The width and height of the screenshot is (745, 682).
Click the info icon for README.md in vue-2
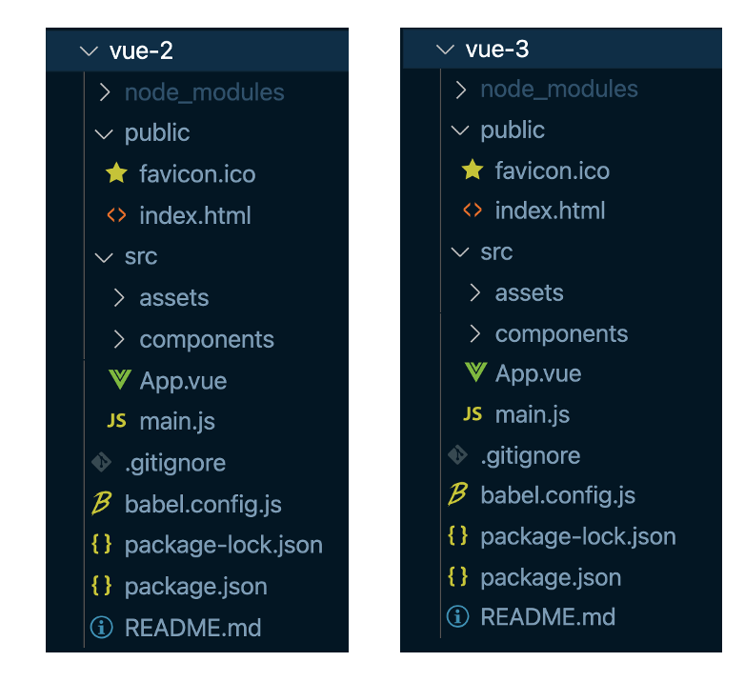[x=101, y=627]
